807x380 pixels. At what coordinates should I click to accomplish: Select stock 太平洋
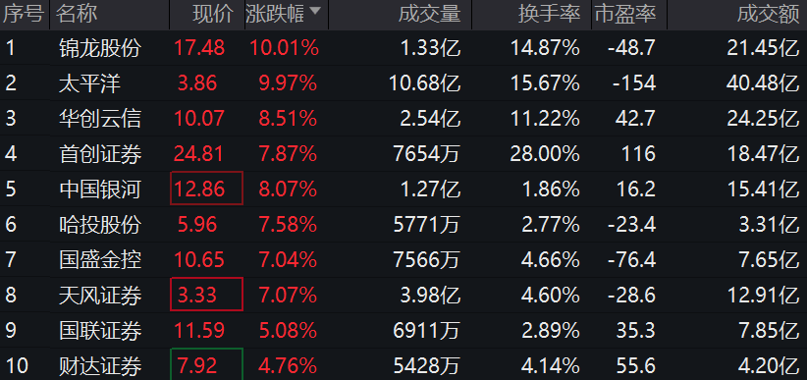coord(89,83)
